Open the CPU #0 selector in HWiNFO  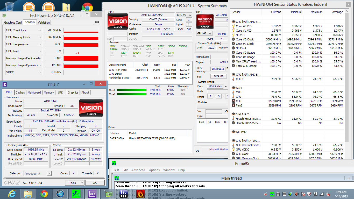(184, 15)
